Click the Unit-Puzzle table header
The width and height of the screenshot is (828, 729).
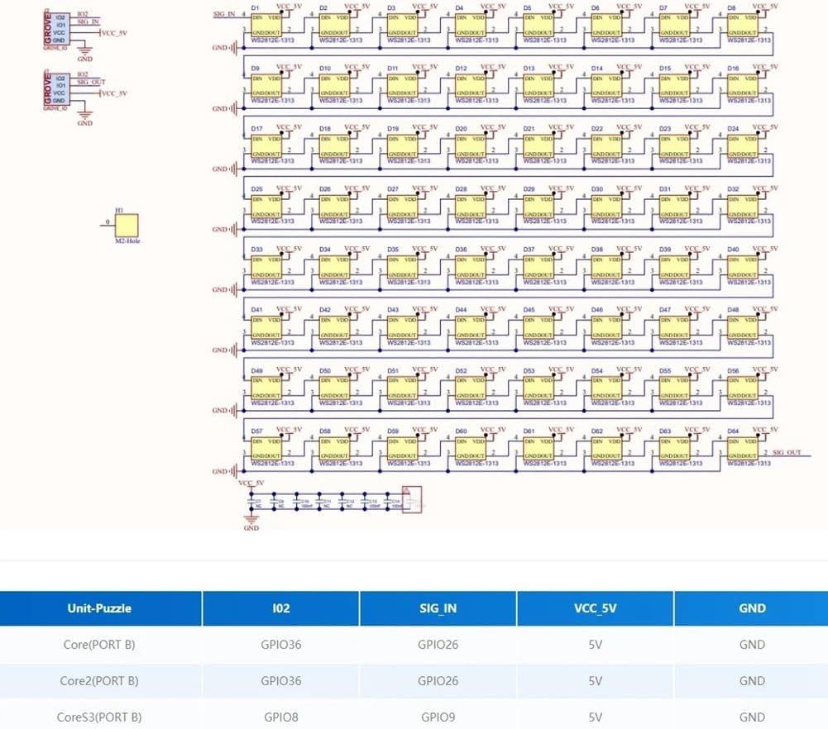(99, 608)
